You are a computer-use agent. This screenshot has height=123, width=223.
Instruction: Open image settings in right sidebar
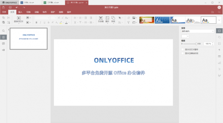point(219,43)
